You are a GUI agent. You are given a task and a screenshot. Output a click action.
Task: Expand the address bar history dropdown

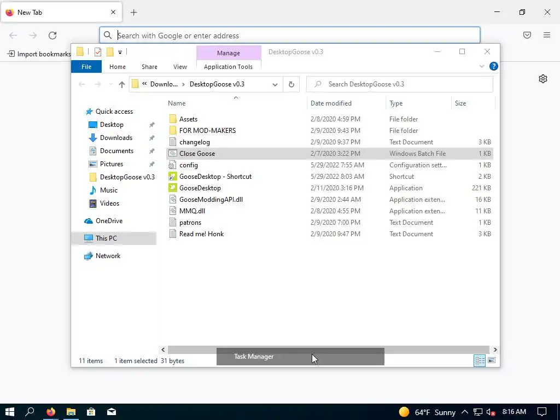click(x=275, y=85)
